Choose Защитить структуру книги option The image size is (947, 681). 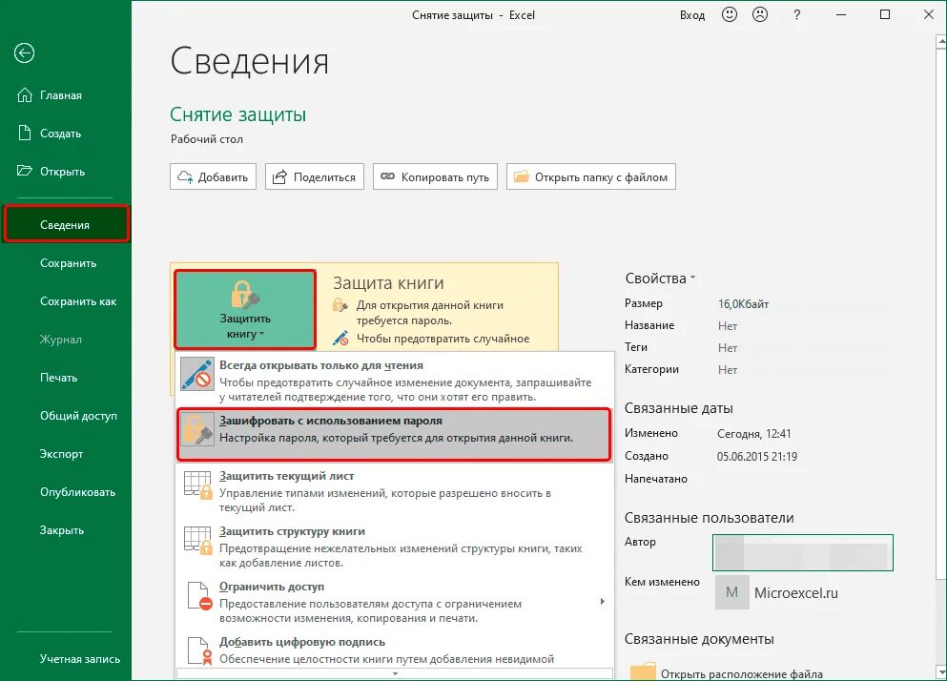(395, 547)
